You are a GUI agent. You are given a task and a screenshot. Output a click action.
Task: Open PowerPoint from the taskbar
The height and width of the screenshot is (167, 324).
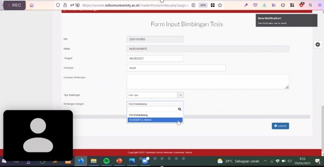coord(119,161)
